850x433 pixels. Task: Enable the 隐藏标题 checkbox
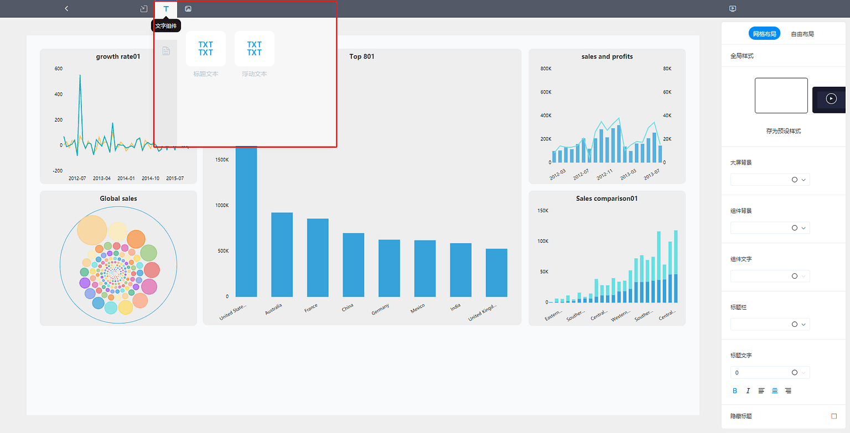click(834, 416)
